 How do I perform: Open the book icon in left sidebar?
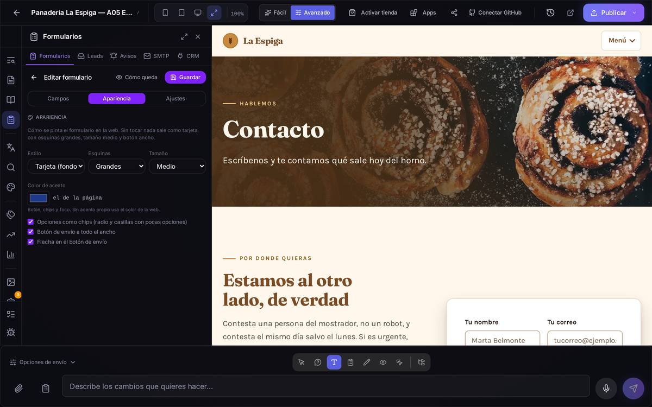click(x=11, y=100)
